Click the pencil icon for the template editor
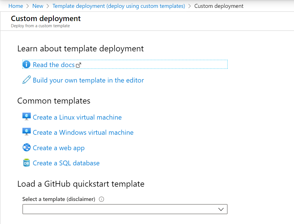 26,80
